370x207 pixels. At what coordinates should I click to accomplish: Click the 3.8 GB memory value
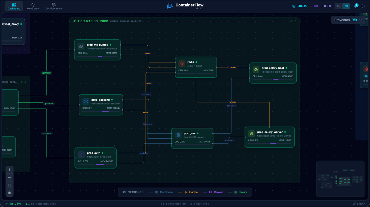tap(326, 6)
